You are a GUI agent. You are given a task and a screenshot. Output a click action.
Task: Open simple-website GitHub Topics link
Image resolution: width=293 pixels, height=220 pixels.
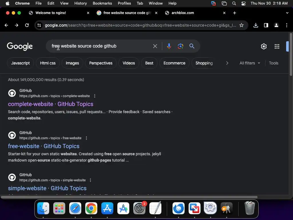[47, 188]
